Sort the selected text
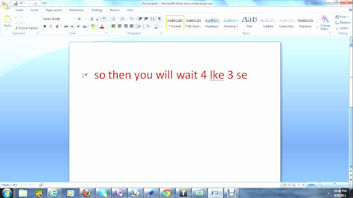This screenshot has height=198, width=353. (153, 19)
